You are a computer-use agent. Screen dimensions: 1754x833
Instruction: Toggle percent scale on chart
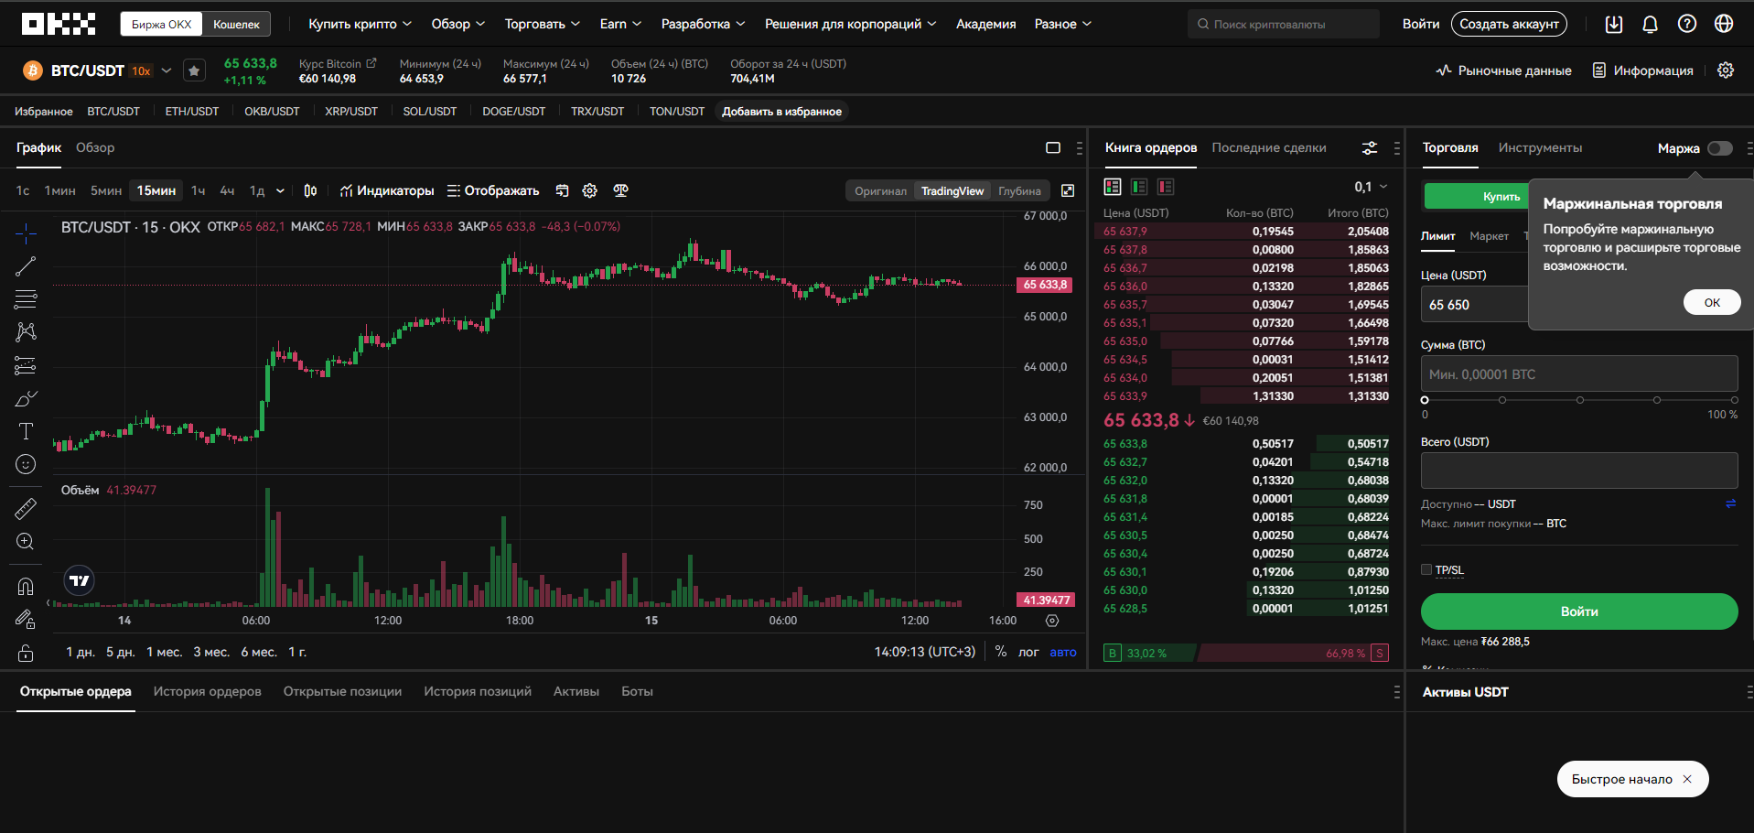1001,652
